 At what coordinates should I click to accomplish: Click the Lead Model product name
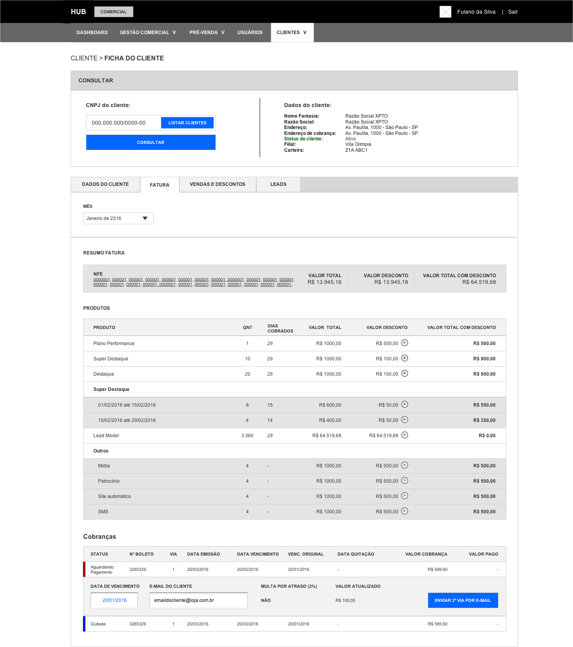click(106, 436)
